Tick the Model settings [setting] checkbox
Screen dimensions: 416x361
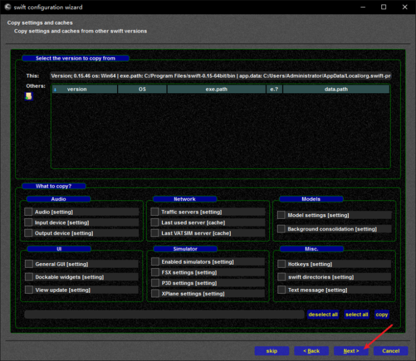pos(281,215)
